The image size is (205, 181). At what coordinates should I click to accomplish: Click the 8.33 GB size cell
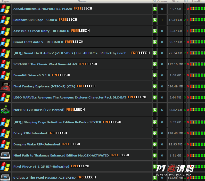click(175, 122)
